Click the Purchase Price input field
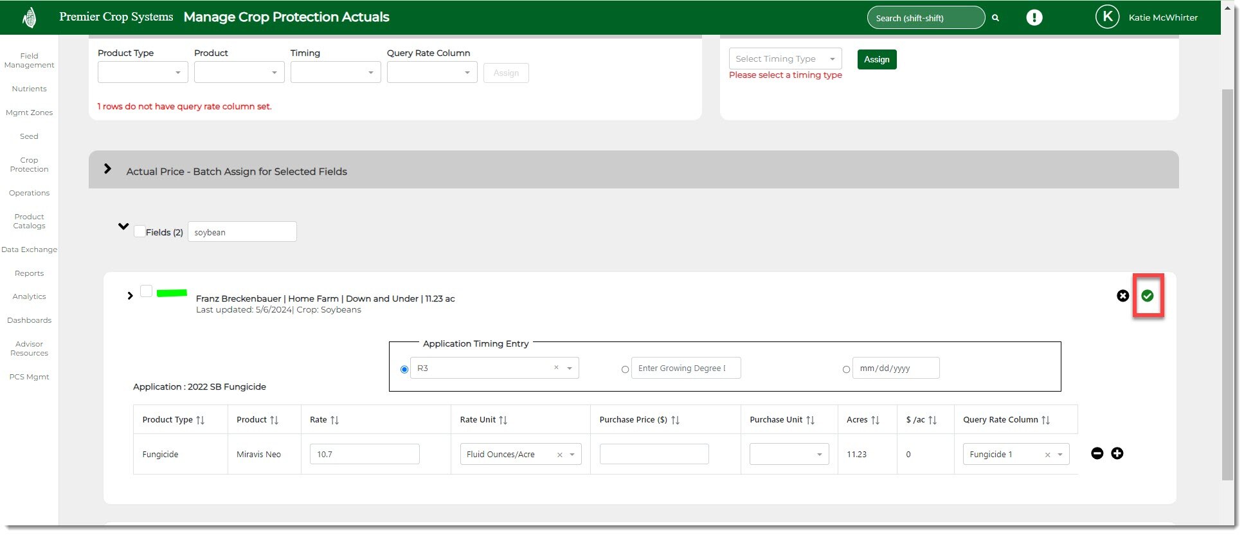 [654, 454]
